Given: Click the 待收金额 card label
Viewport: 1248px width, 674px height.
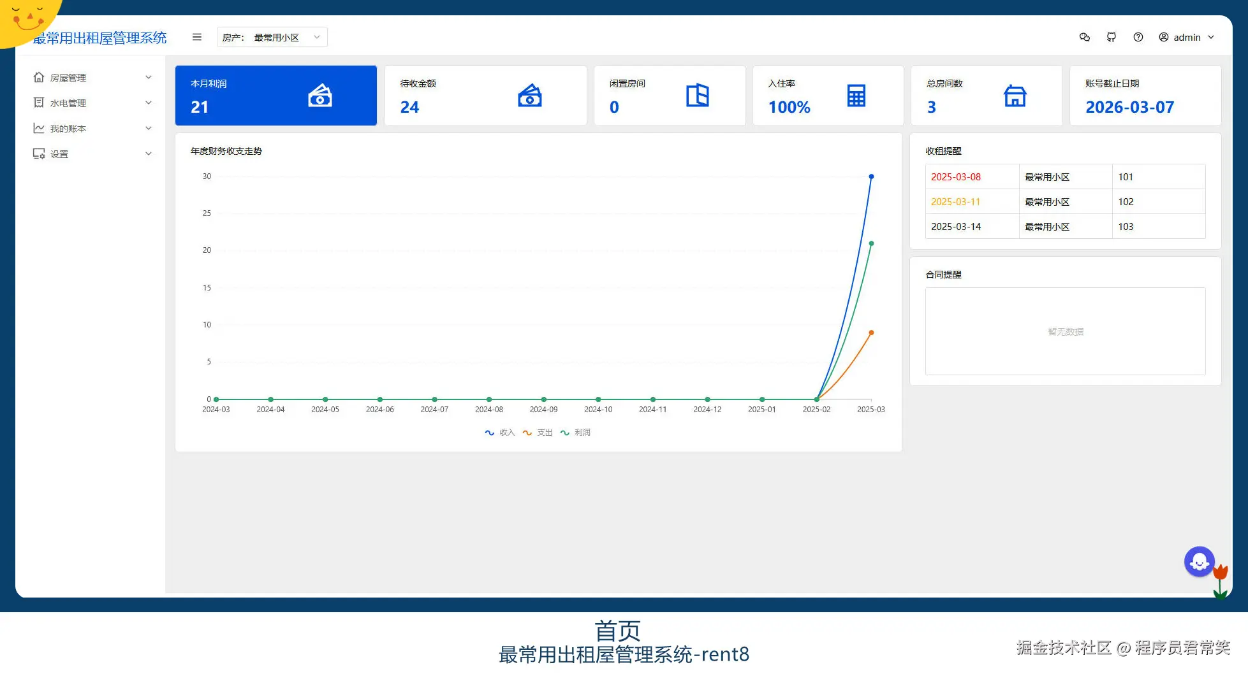Looking at the screenshot, I should 418,83.
